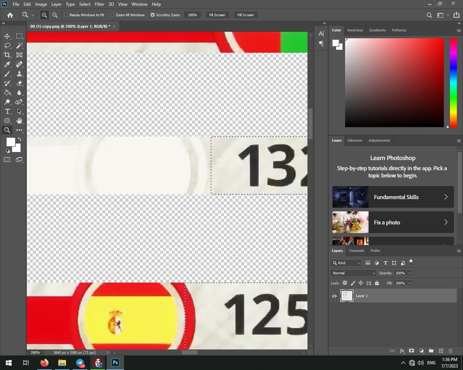
Task: Select the Horizontal Type tool
Action: pyautogui.click(x=7, y=111)
